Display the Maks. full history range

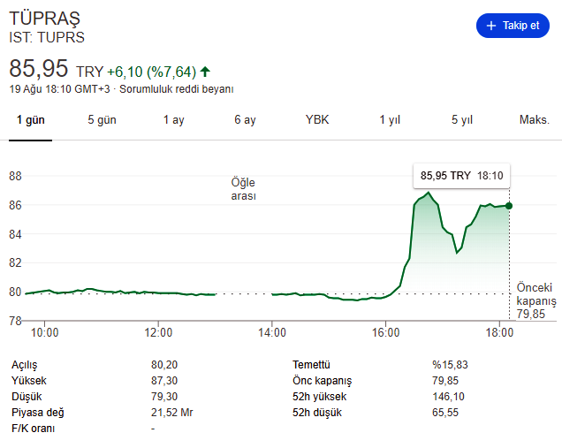(534, 120)
